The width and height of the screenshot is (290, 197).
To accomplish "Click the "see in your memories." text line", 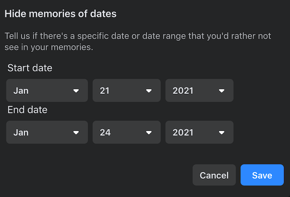I will (49, 48).
